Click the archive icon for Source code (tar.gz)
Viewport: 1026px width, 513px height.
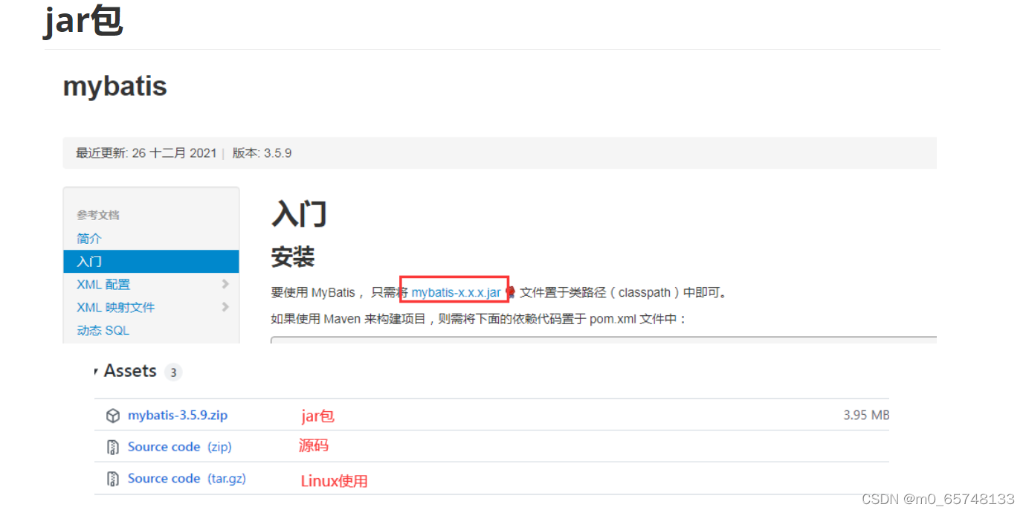coord(113,478)
